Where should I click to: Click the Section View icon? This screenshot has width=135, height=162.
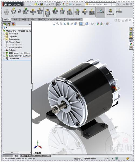click(x=68, y=24)
